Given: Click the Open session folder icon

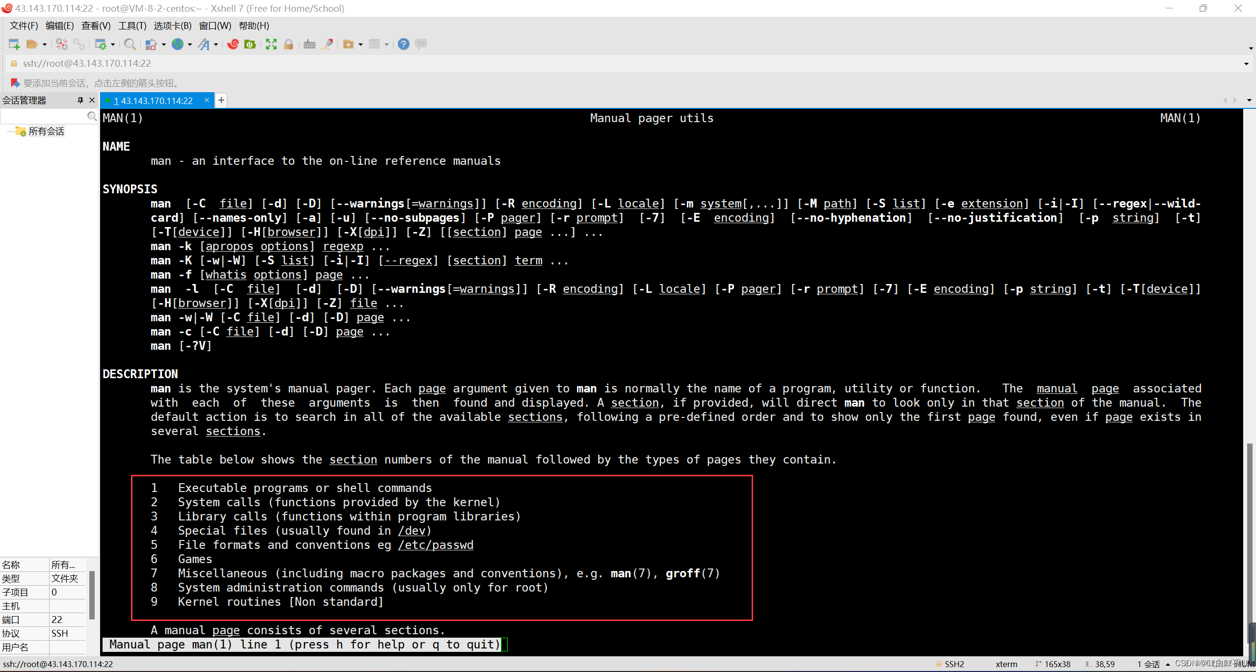Looking at the screenshot, I should (x=32, y=45).
